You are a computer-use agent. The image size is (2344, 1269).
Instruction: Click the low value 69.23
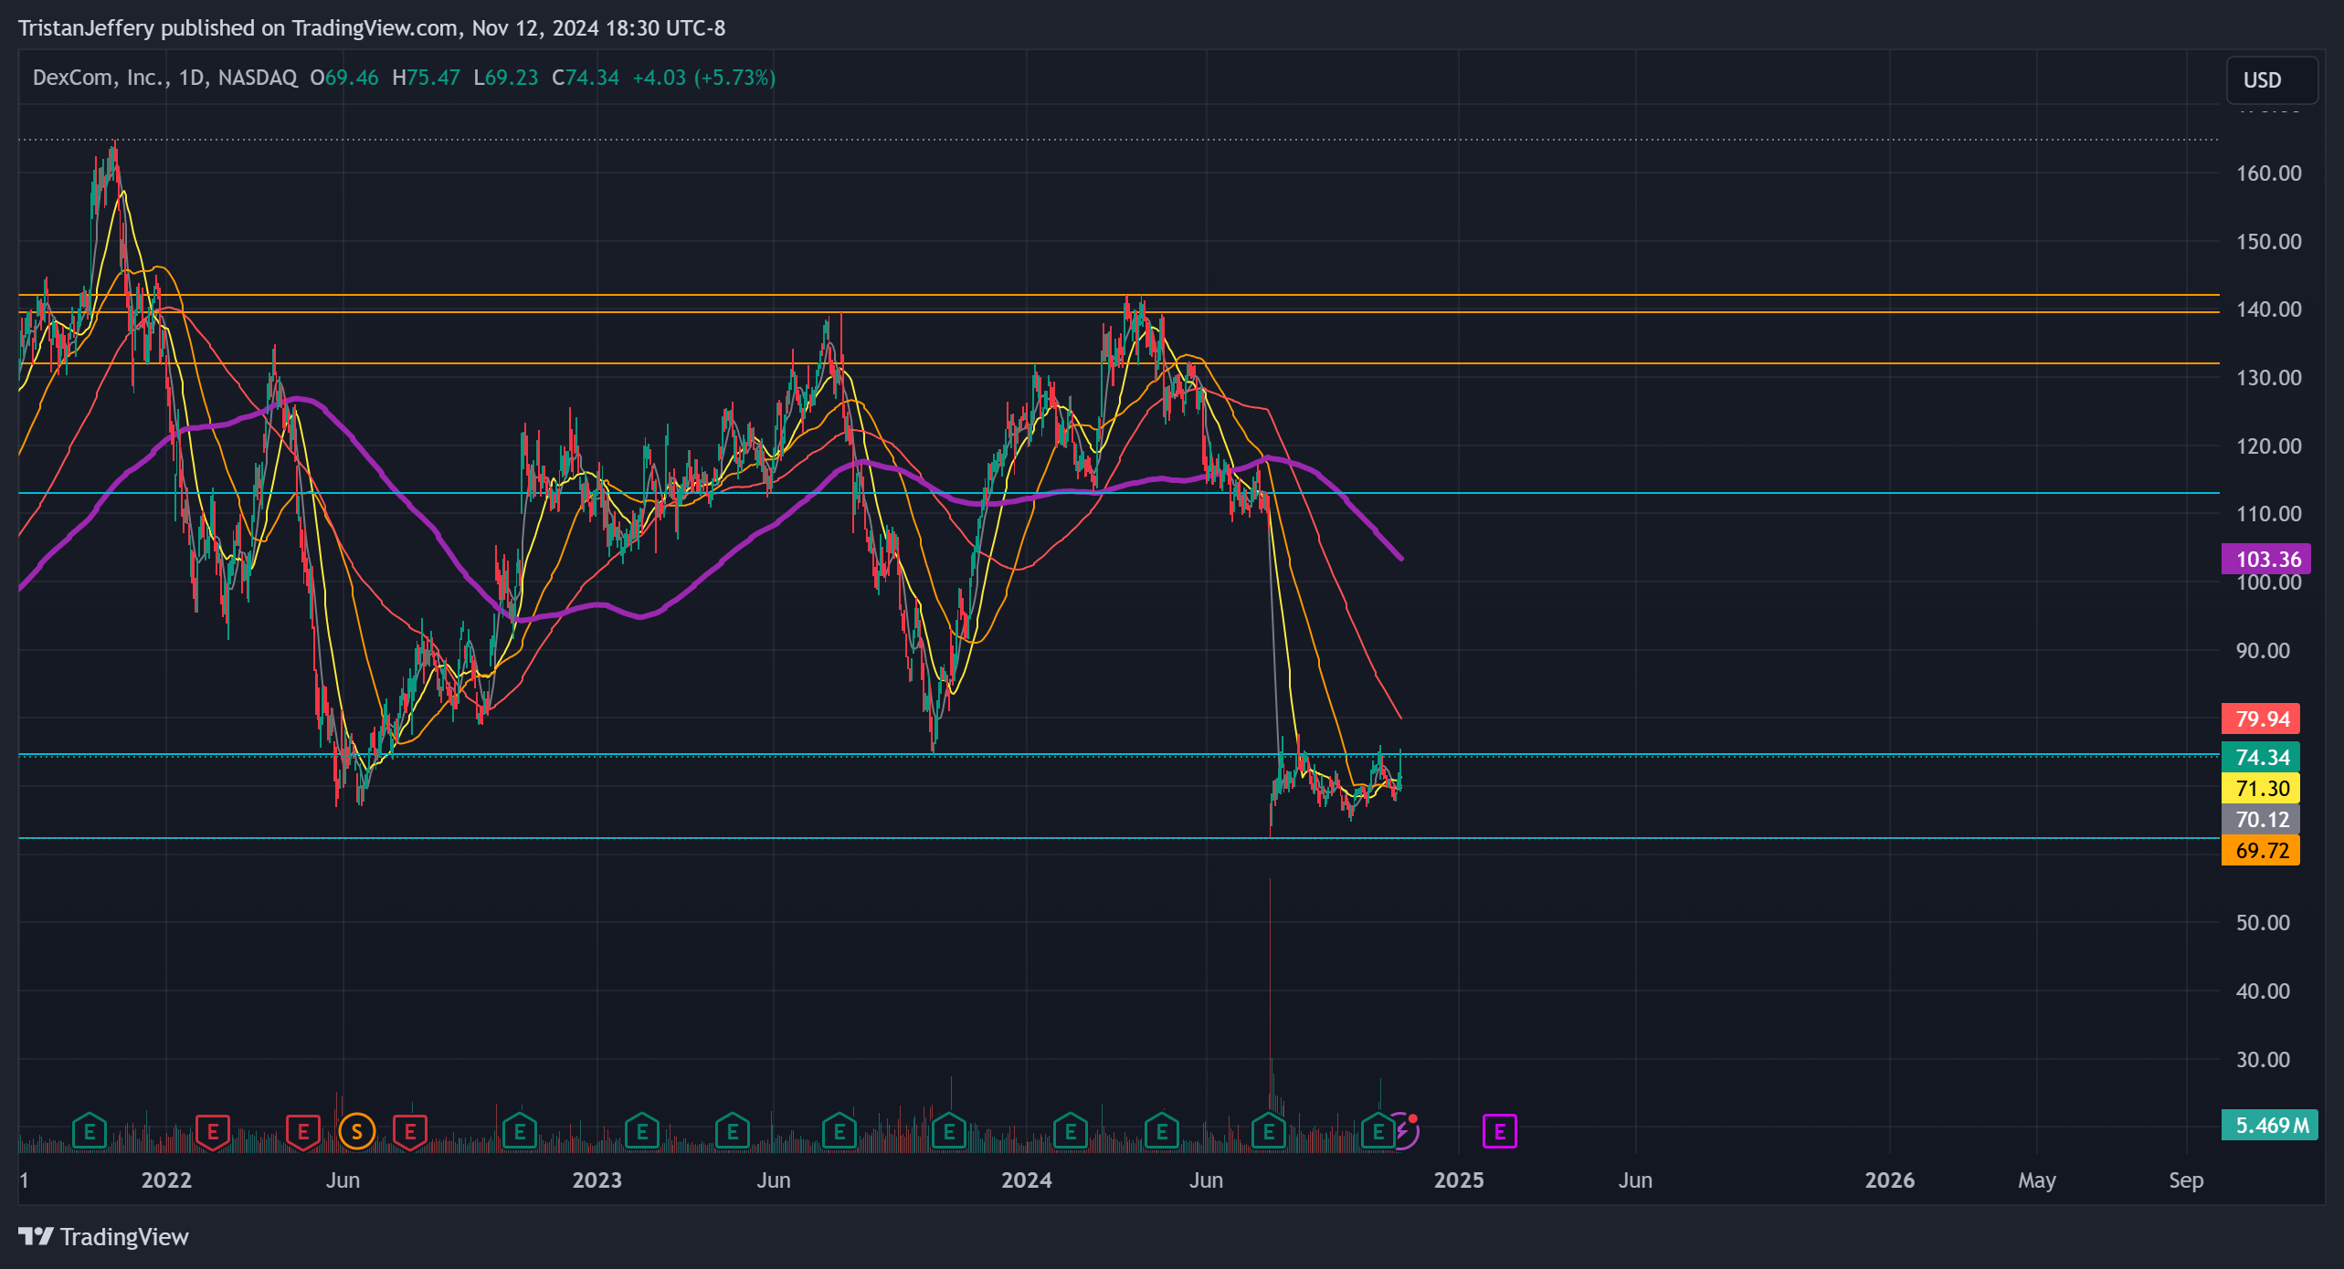click(x=512, y=78)
